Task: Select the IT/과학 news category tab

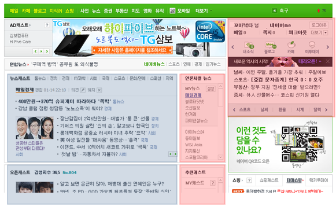Action: (79, 79)
